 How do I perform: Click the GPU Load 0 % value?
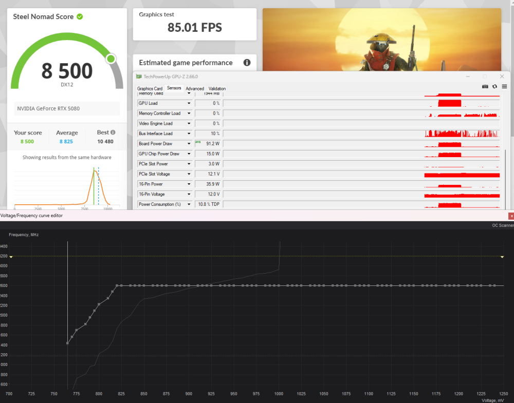point(208,103)
